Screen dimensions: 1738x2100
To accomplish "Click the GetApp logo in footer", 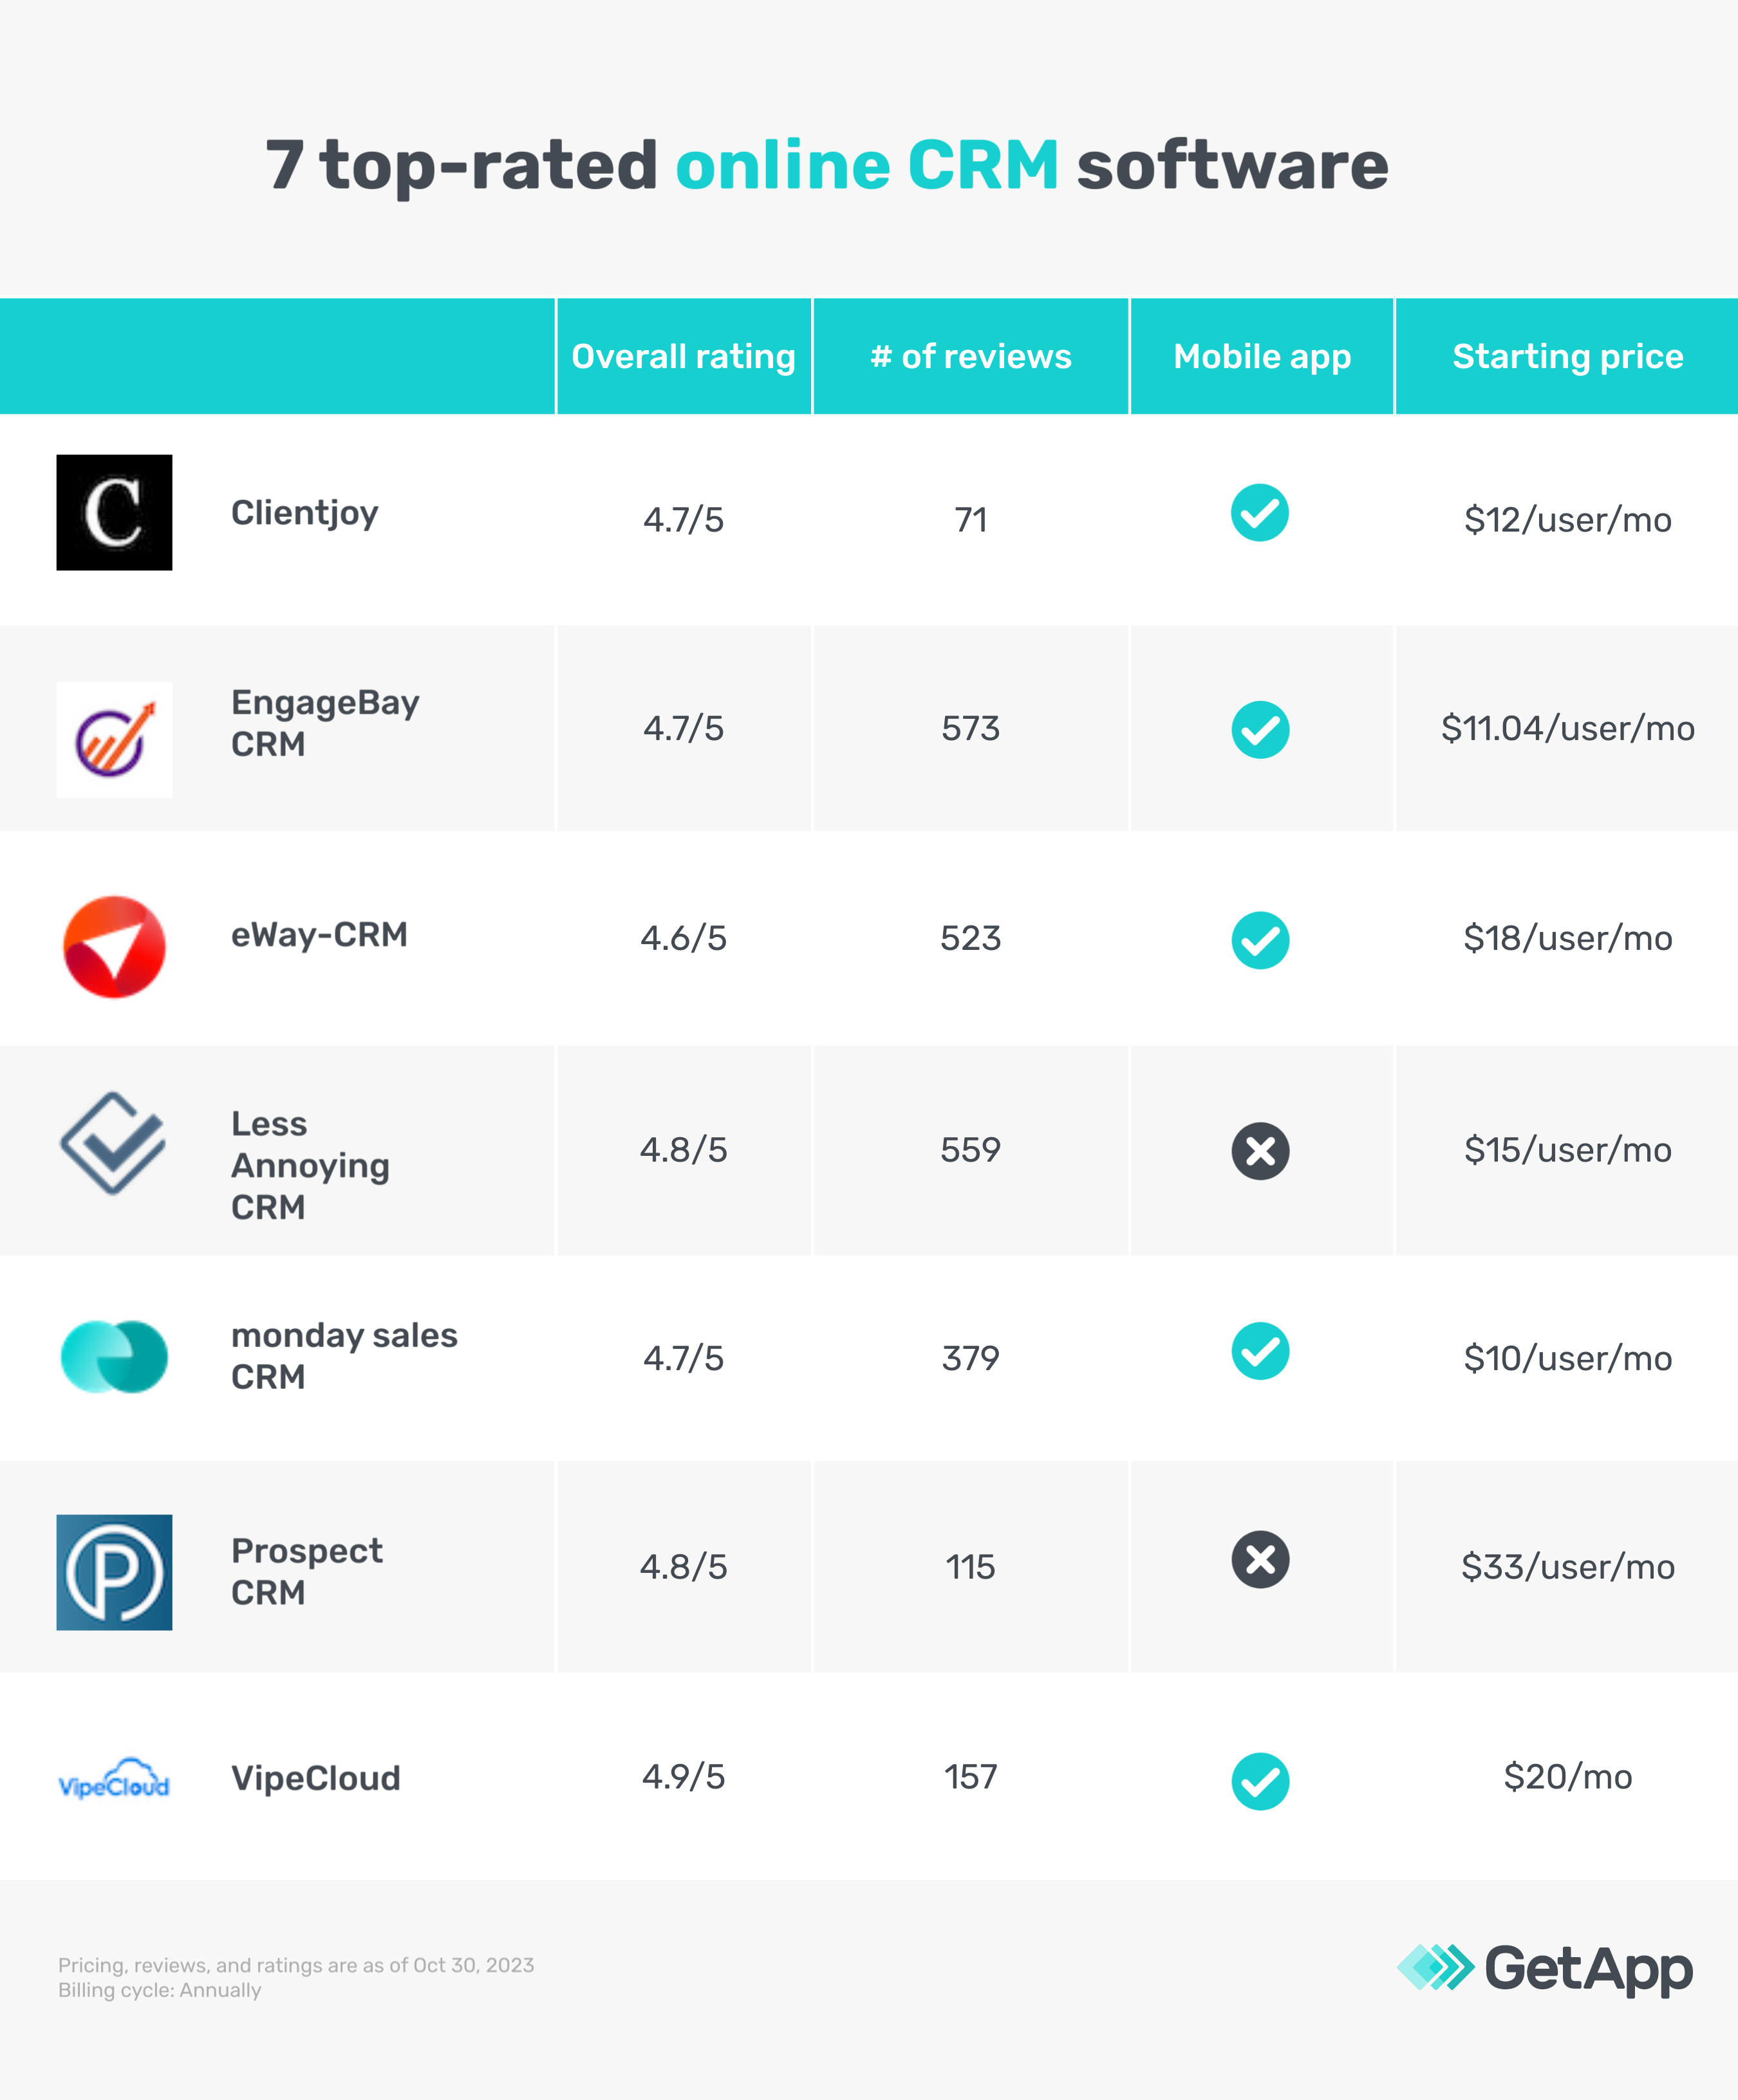I will [x=1544, y=1969].
